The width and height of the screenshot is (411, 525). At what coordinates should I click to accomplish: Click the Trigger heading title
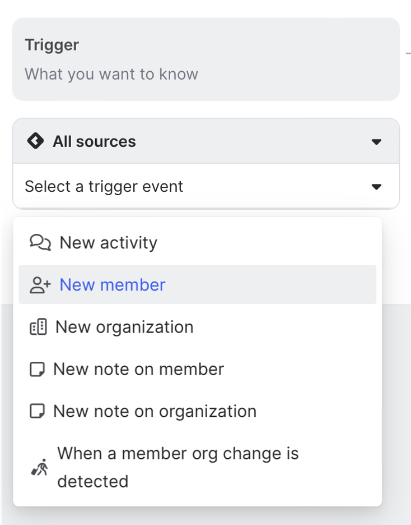(52, 45)
